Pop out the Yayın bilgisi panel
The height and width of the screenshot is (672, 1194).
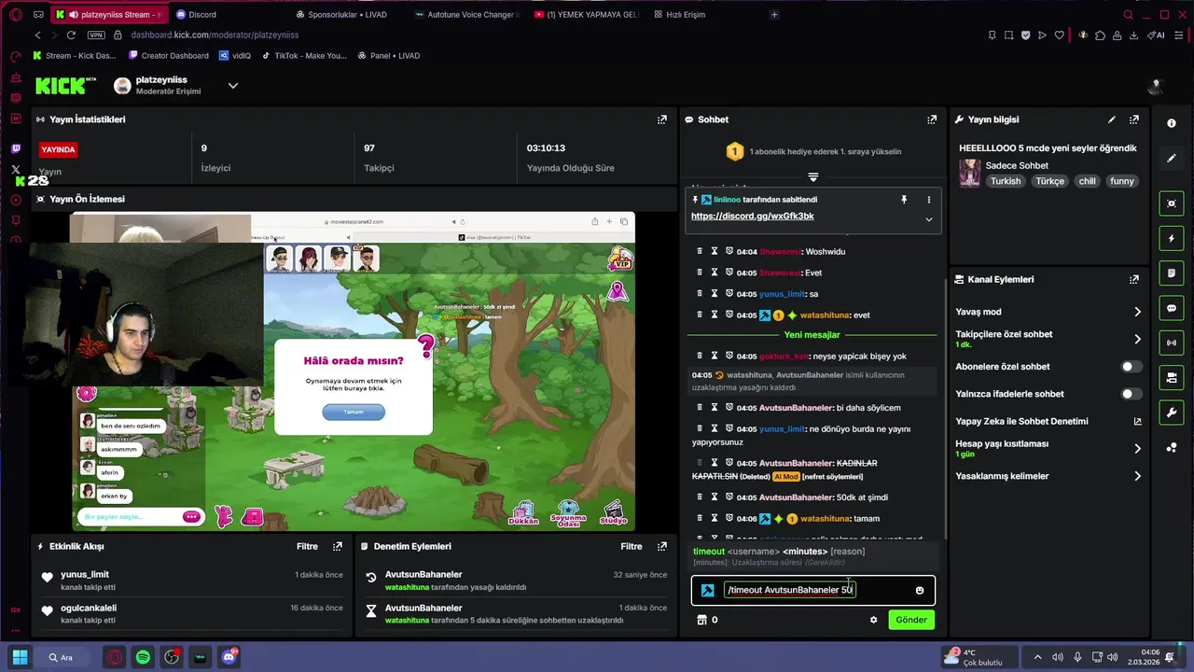coord(1134,119)
